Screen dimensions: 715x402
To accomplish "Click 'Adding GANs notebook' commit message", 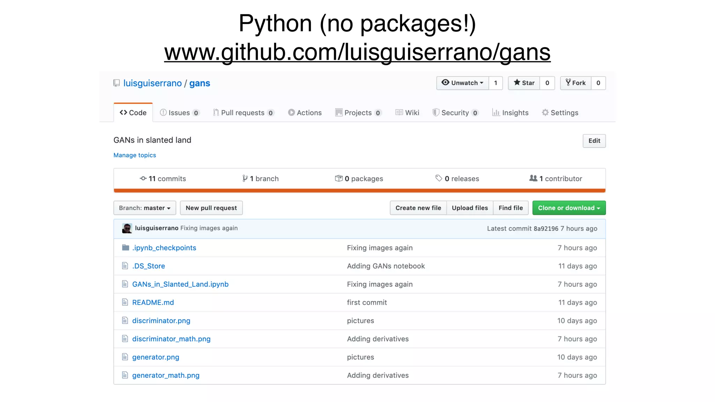I will point(386,266).
